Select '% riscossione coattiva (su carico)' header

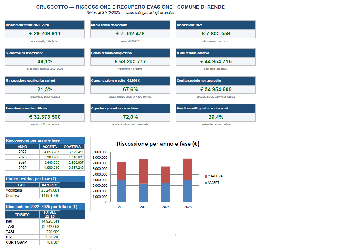point(45,81)
